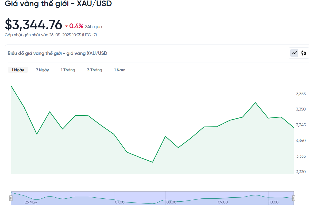This screenshot has width=309, height=208.
Task: Click the 08:00 navigator time marker
Action: [171, 202]
